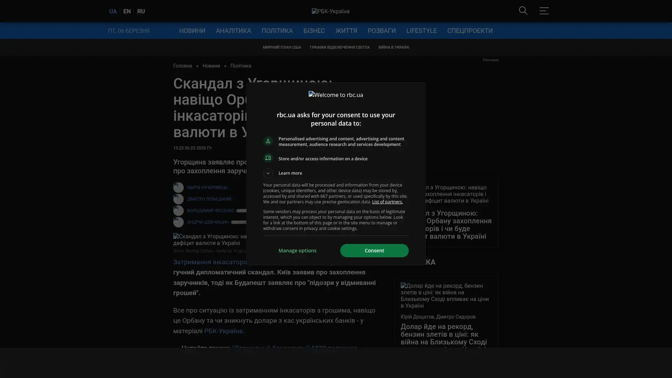Open the site search icon
This screenshot has width=672, height=378.
click(x=523, y=11)
